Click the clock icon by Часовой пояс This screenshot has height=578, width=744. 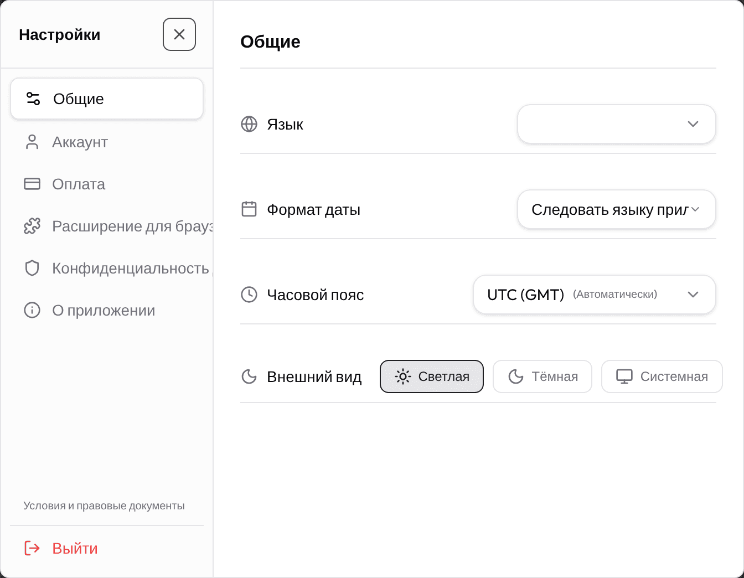[249, 295]
